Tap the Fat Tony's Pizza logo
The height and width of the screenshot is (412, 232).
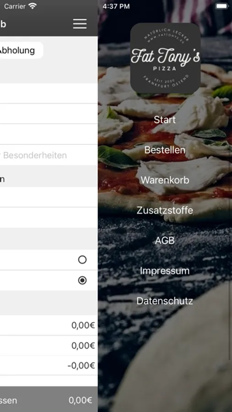pyautogui.click(x=166, y=58)
